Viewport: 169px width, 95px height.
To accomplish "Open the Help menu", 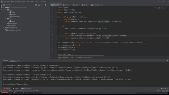I will (32, 2).
